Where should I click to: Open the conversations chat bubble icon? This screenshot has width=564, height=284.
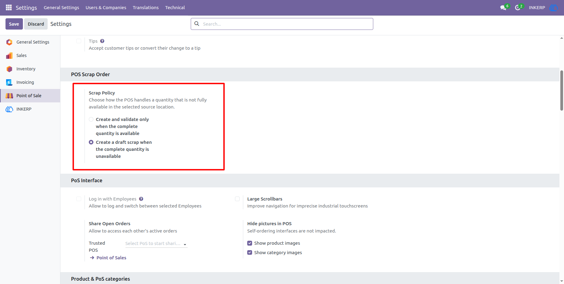[503, 8]
